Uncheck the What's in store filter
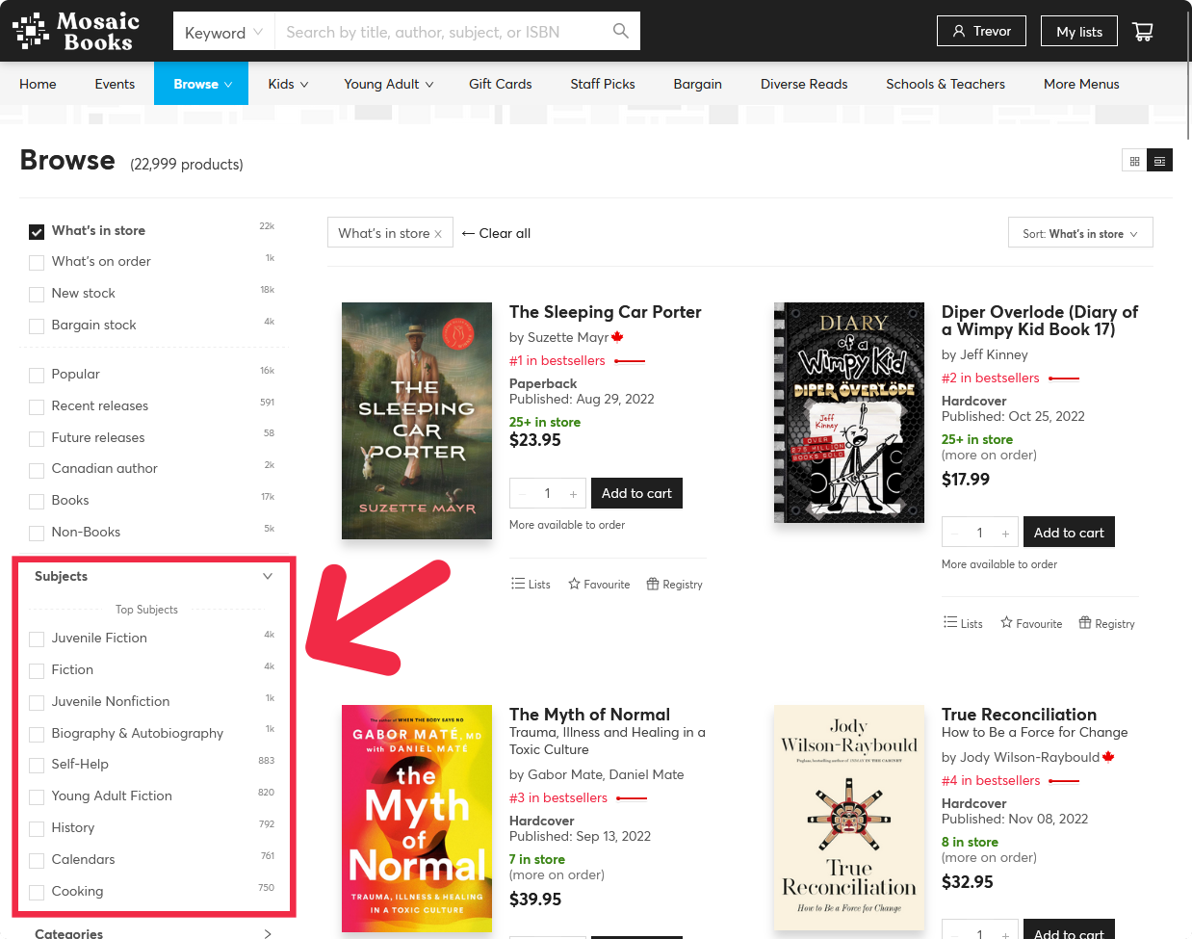This screenshot has width=1192, height=939. coord(37,231)
